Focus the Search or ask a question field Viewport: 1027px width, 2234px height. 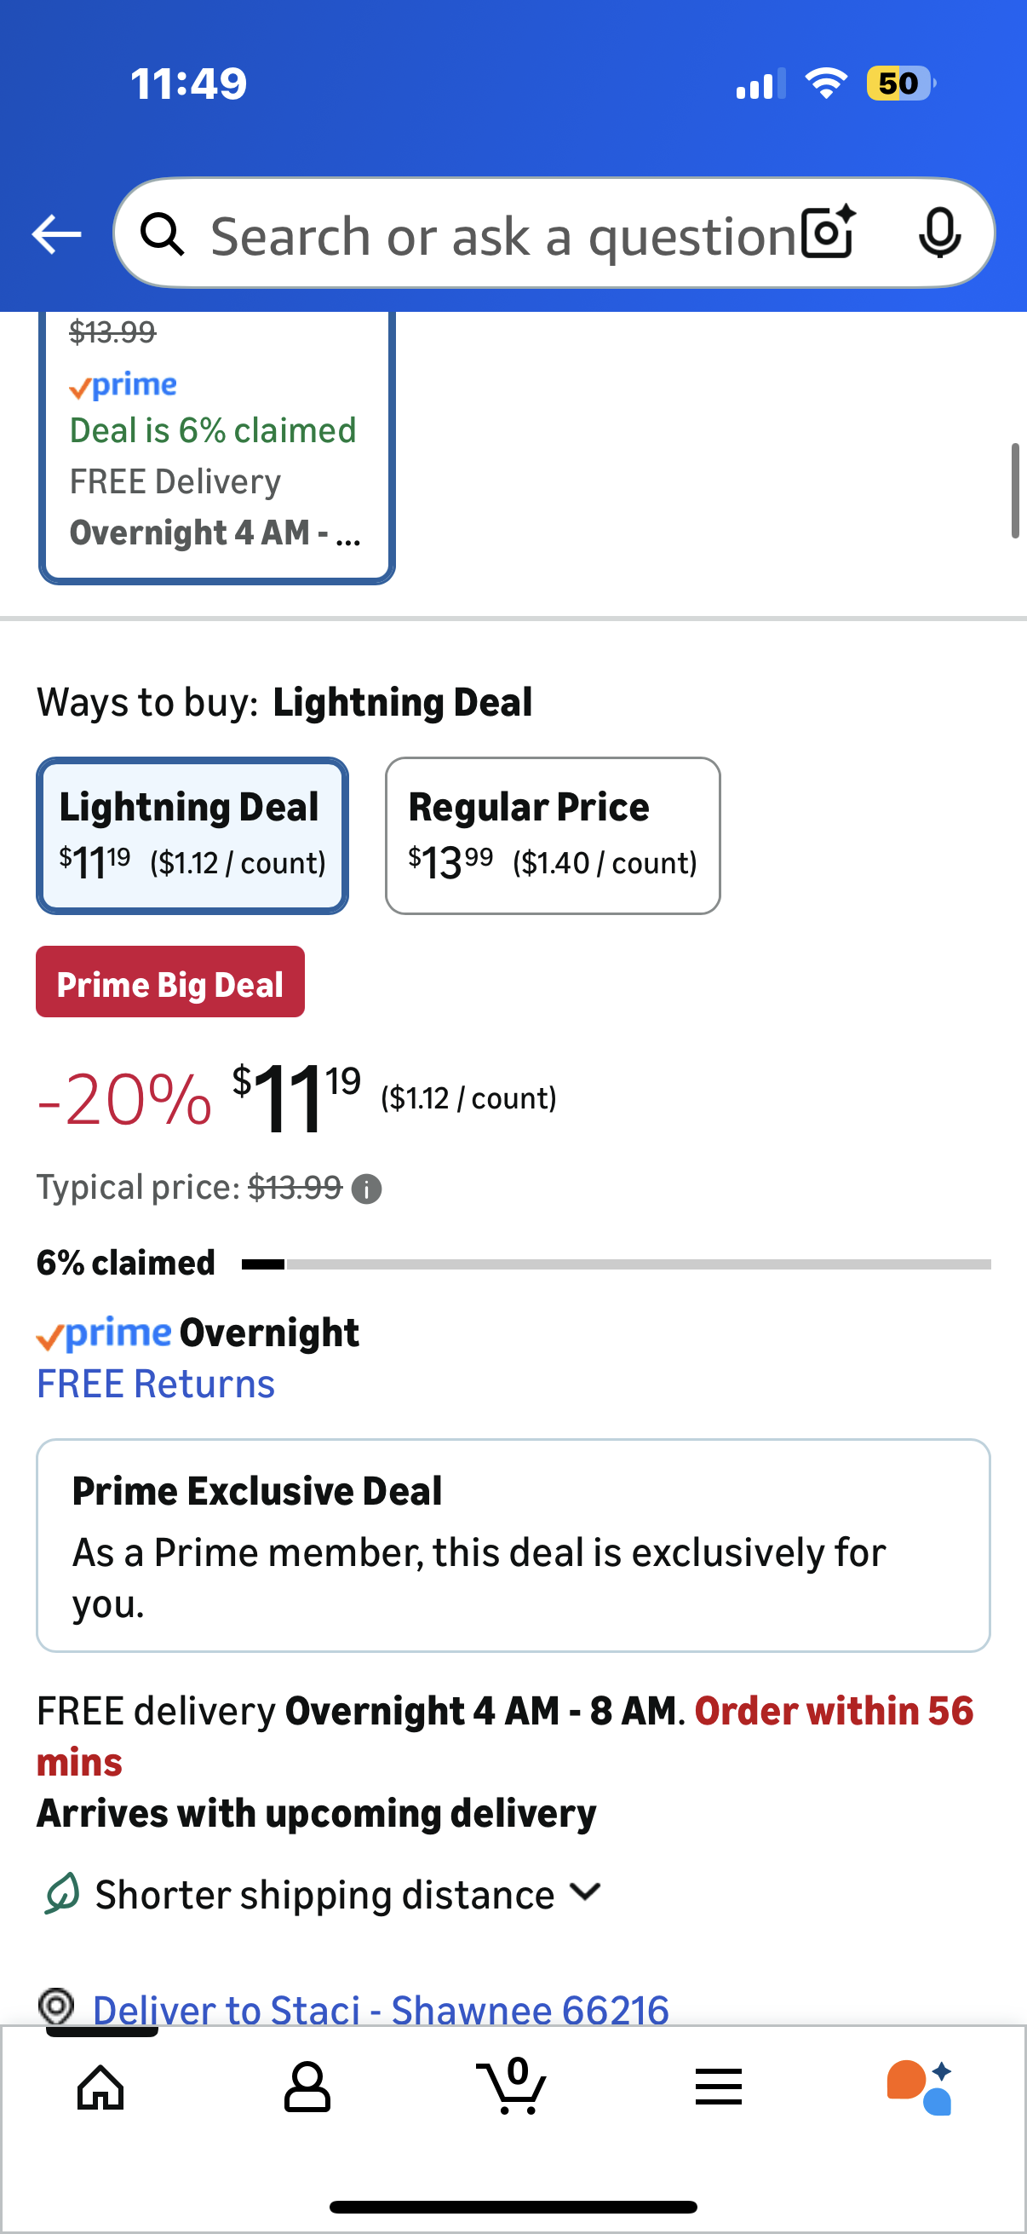pyautogui.click(x=502, y=234)
